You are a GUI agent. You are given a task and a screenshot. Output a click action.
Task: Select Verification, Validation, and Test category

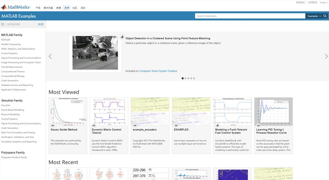click(x=18, y=137)
